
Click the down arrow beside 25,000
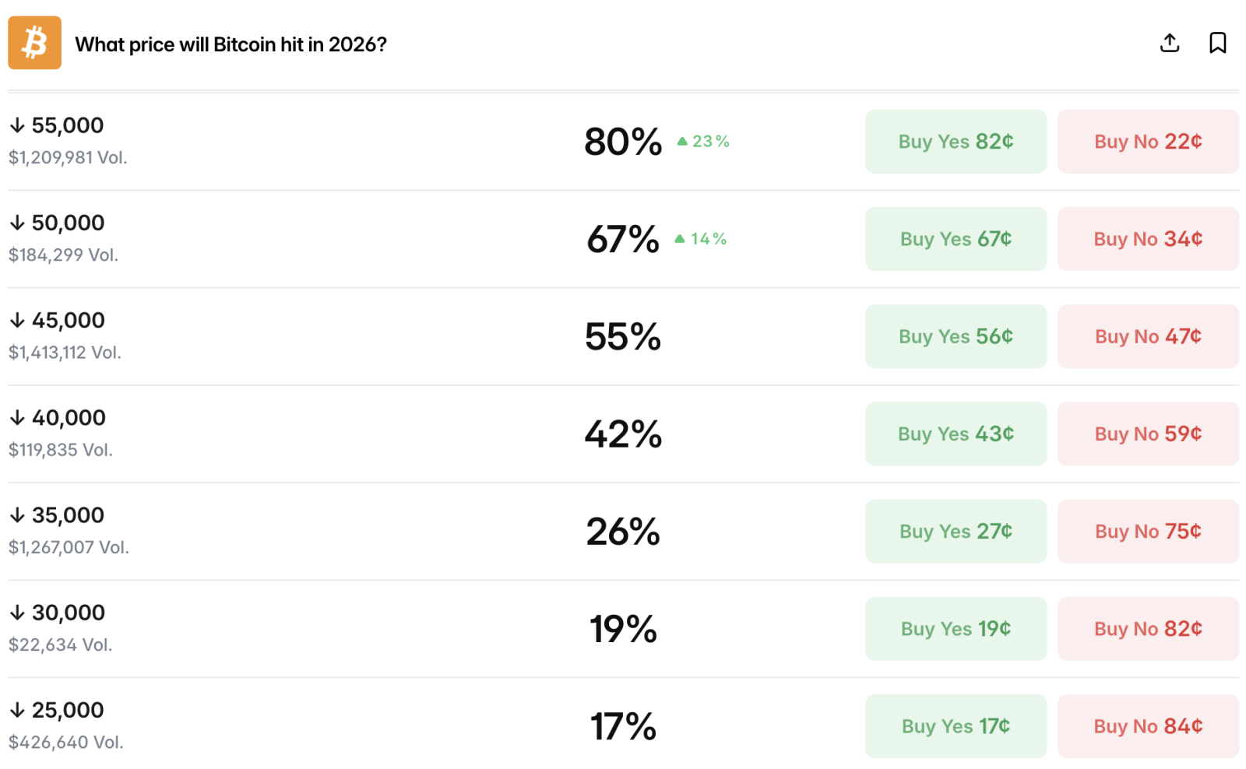point(17,710)
